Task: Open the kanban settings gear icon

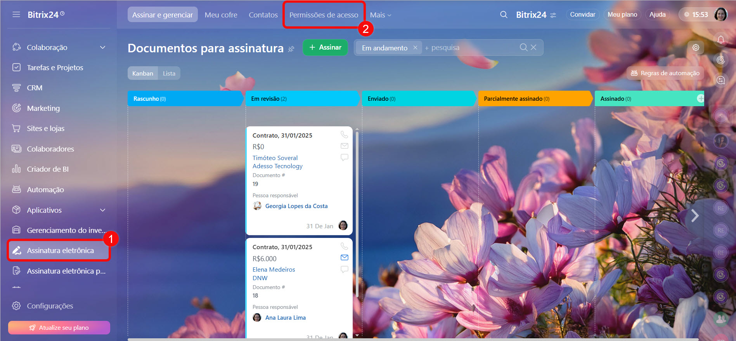Action: (x=696, y=47)
